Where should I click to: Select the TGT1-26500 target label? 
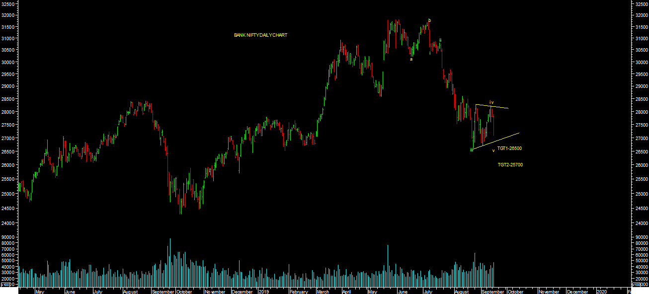509,148
